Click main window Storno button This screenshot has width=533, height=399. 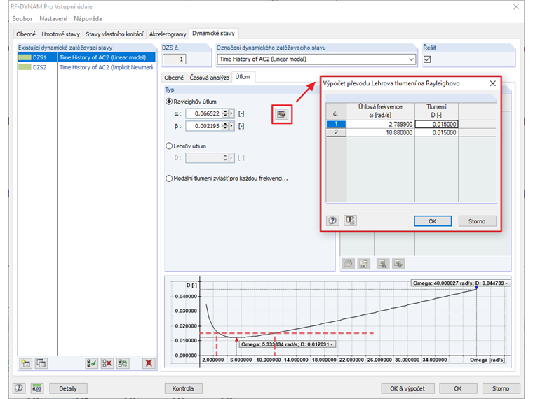coord(501,388)
